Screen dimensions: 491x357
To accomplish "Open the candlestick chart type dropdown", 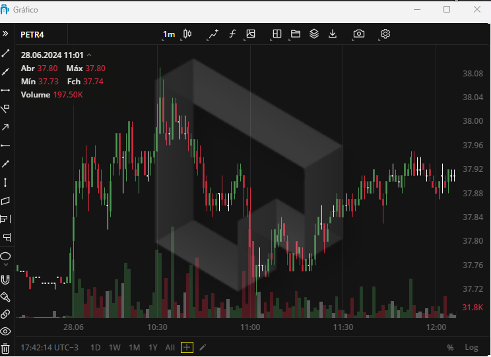I will coord(187,34).
